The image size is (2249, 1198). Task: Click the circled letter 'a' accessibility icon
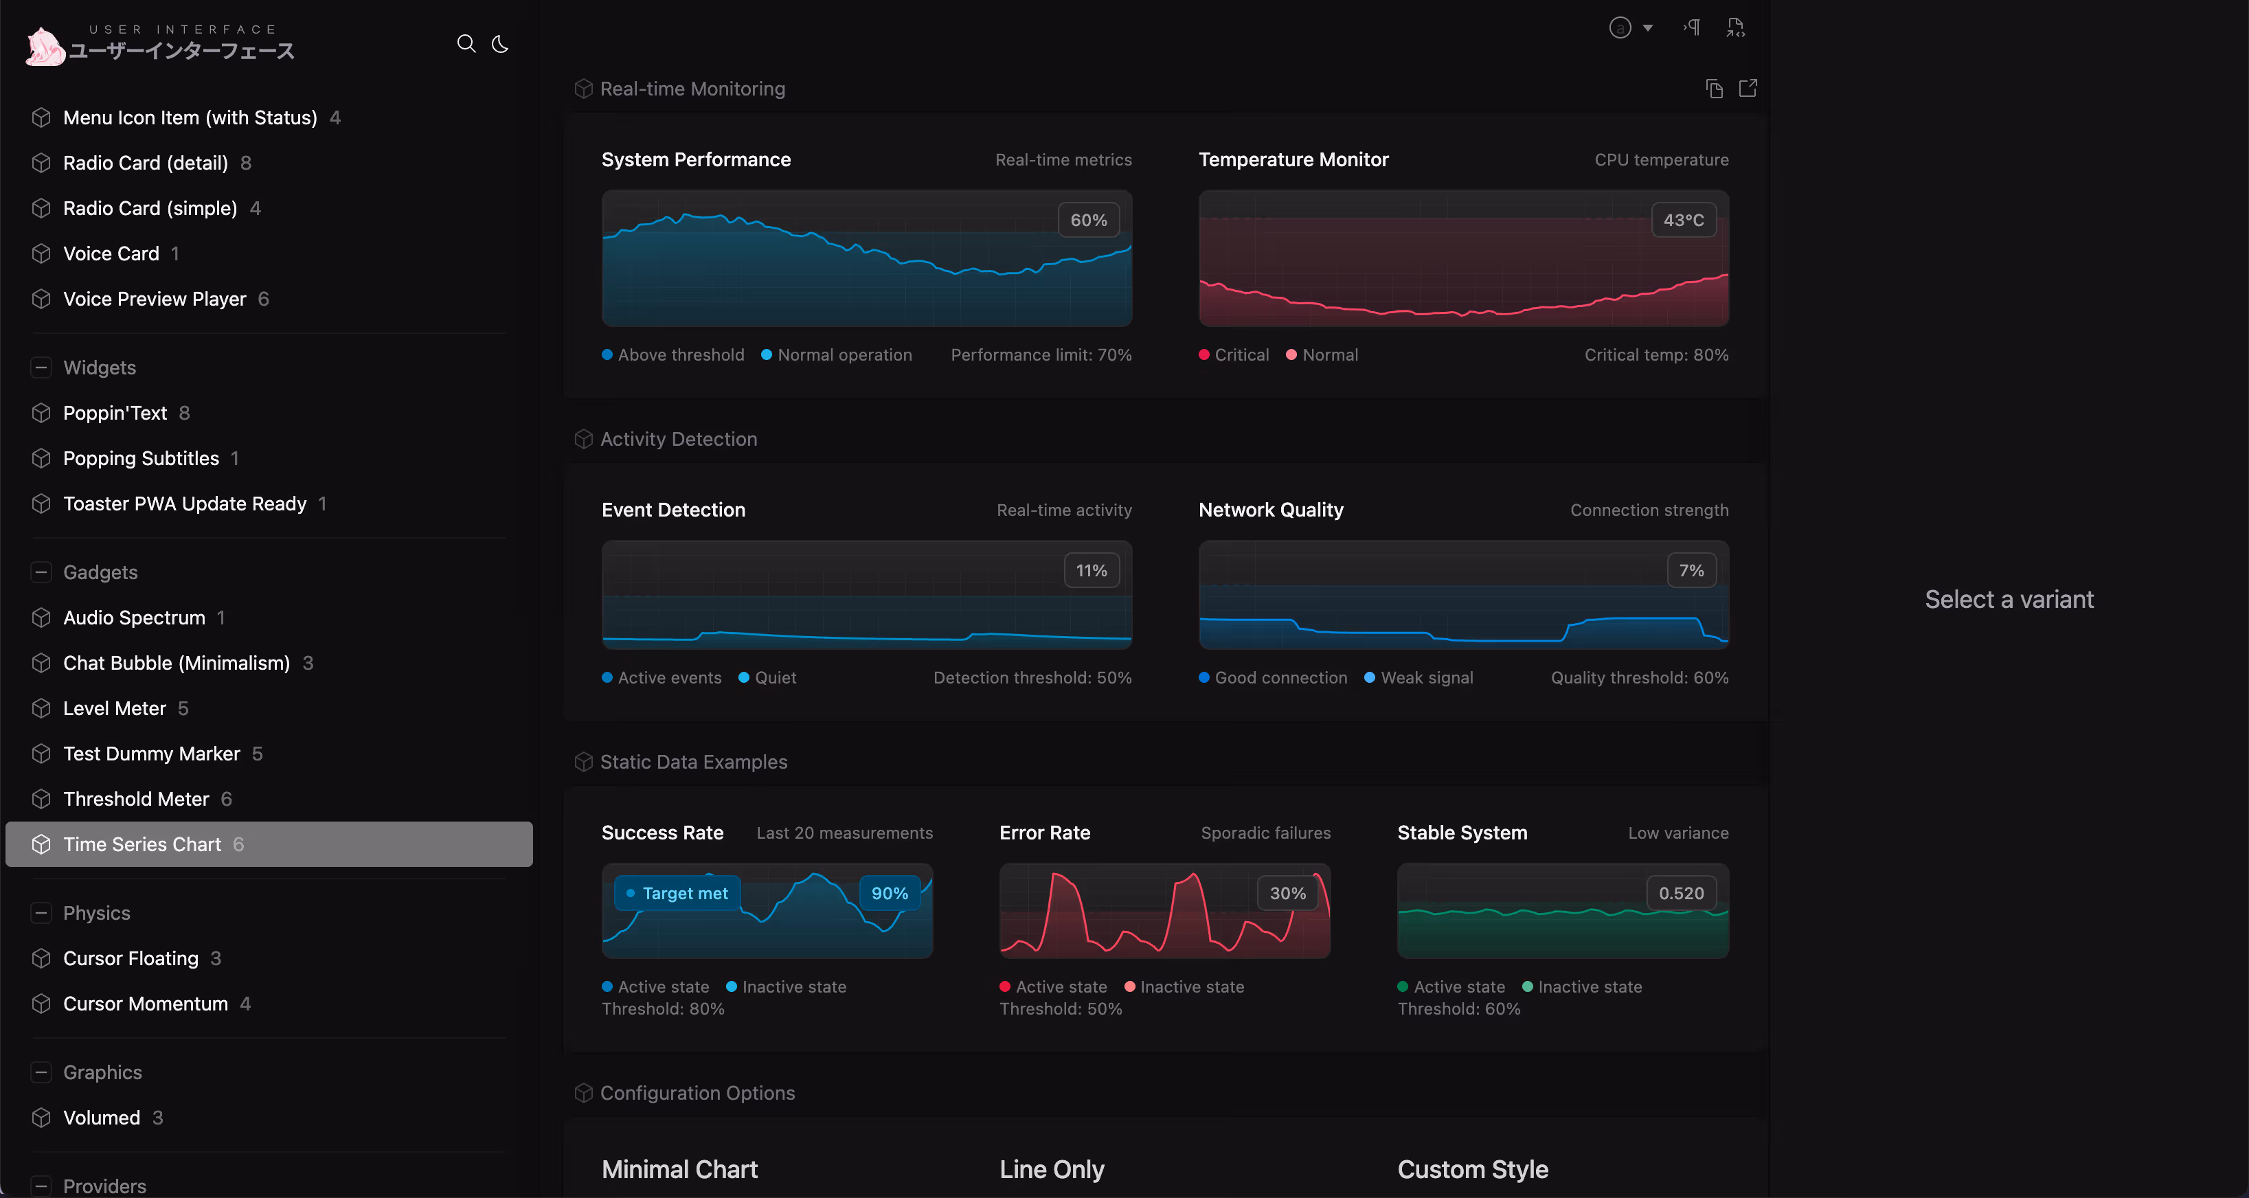click(x=1620, y=27)
